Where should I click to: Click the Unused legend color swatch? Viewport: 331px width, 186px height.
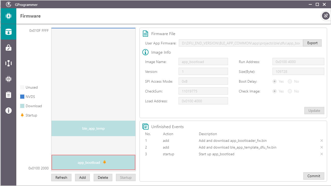[22, 87]
